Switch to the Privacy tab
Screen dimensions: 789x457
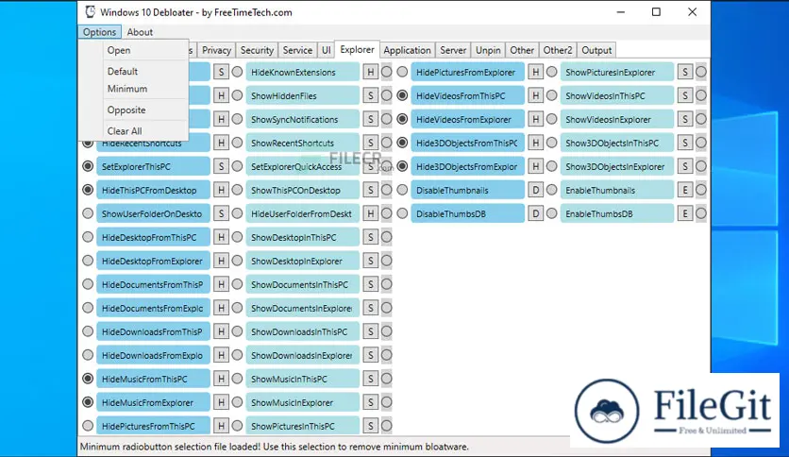pos(216,50)
